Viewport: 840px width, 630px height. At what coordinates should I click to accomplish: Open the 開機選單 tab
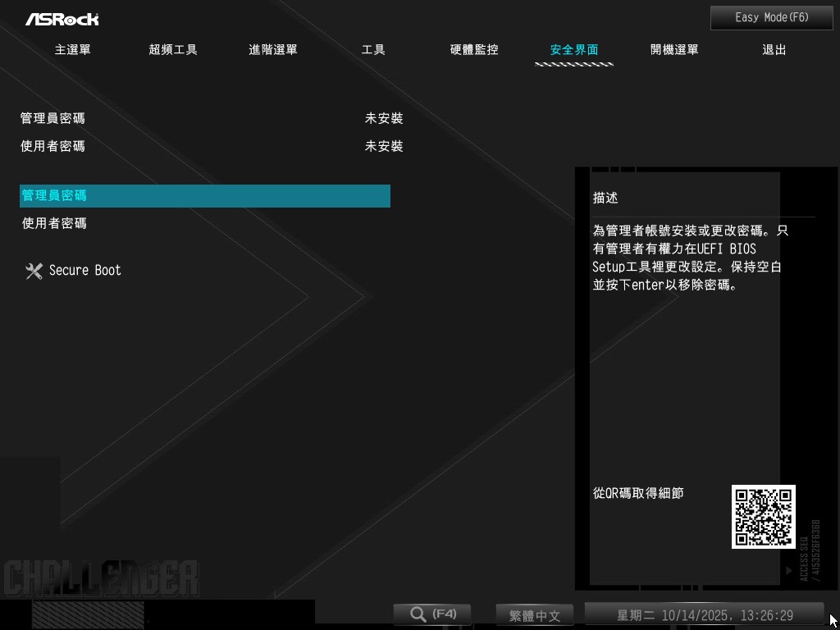tap(674, 50)
